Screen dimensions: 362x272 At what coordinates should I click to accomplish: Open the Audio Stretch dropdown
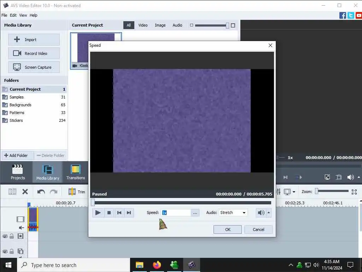click(233, 212)
